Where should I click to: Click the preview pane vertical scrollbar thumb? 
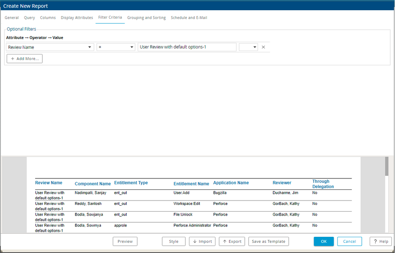coord(387,166)
